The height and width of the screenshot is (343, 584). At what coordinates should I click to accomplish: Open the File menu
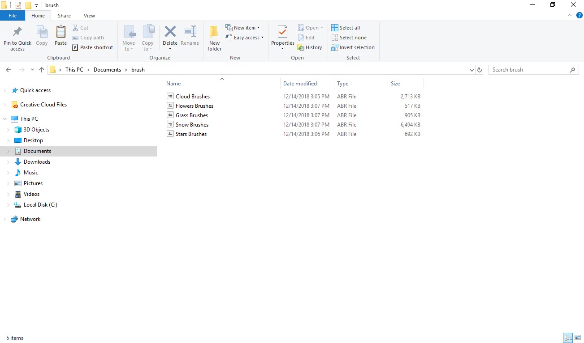coord(13,15)
